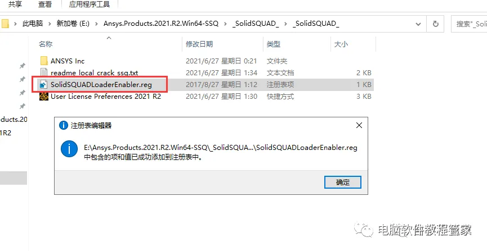Click the blue info icon in the dialog body
This screenshot has width=487, height=251.
[x=69, y=148]
